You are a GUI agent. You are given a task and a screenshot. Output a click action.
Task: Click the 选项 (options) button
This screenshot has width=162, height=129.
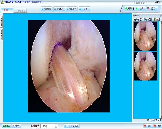point(141,8)
